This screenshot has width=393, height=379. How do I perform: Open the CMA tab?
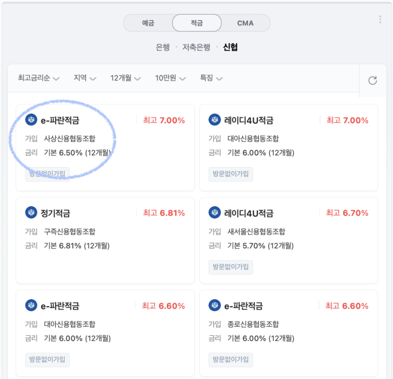point(245,23)
